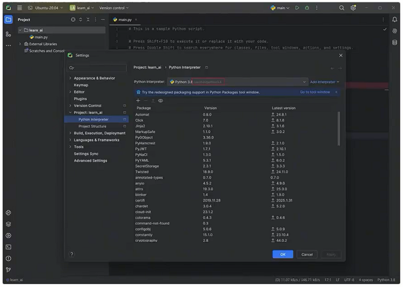Expand Version Control settings group
The height and width of the screenshot is (287, 403).
point(70,105)
